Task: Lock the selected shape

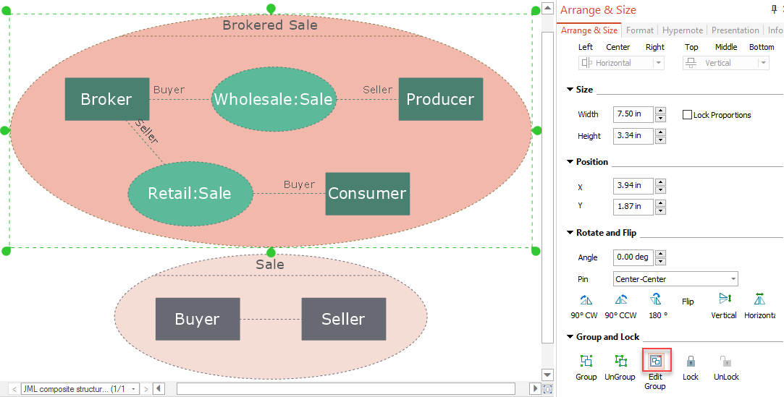Action: (691, 361)
